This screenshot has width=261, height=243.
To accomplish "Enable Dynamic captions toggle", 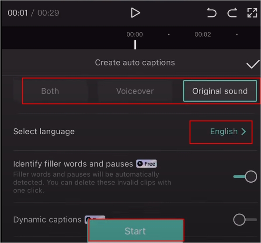I will (245, 220).
